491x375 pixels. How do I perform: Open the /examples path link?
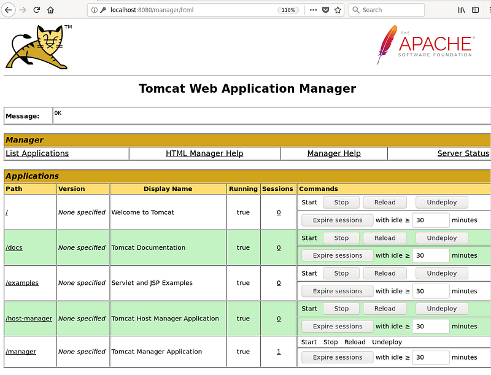click(x=22, y=283)
